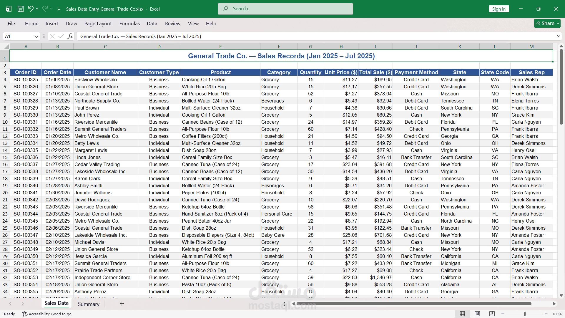Select row 10 header

[x=5, y=122]
